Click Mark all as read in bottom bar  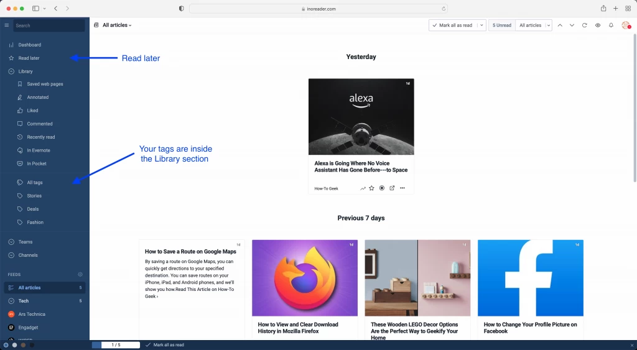coord(165,345)
